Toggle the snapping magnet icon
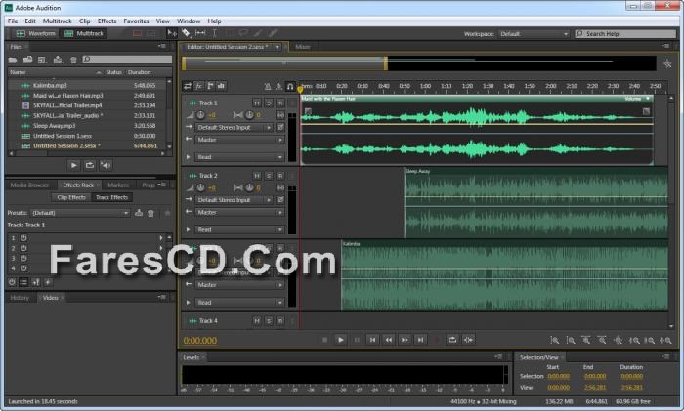Image resolution: width=684 pixels, height=411 pixels. [290, 87]
